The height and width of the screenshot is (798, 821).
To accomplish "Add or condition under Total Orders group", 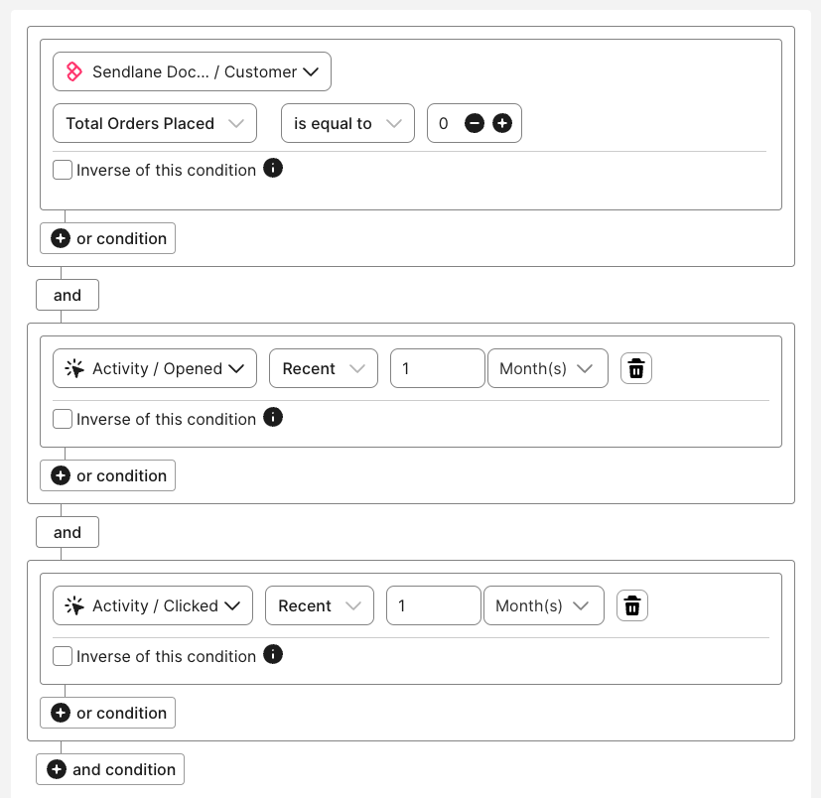I will click(107, 238).
